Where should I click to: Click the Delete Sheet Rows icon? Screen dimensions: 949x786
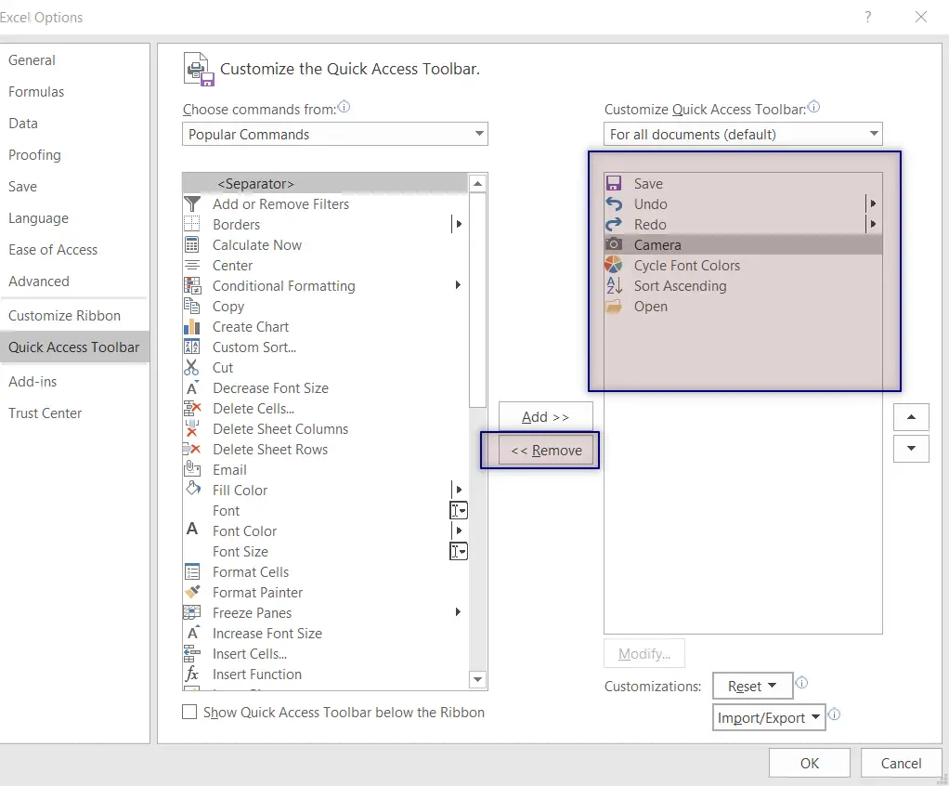[x=192, y=450]
